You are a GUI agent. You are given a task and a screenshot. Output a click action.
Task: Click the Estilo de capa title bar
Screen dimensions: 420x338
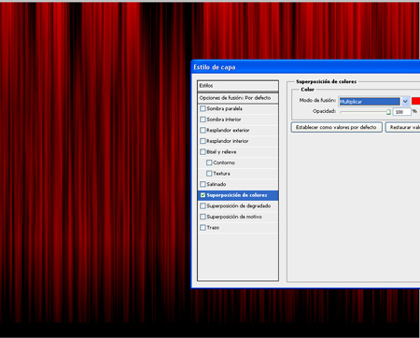click(305, 67)
